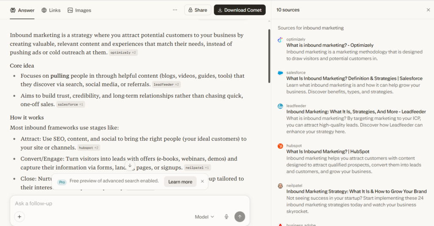This screenshot has height=226, width=434.
Task: Click the Ask a follow-up input field
Action: tap(130, 203)
